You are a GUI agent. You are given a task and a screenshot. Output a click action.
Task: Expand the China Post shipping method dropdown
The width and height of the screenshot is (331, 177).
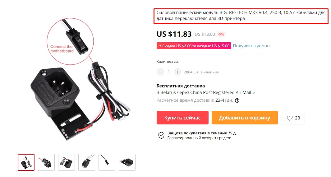pos(254,93)
